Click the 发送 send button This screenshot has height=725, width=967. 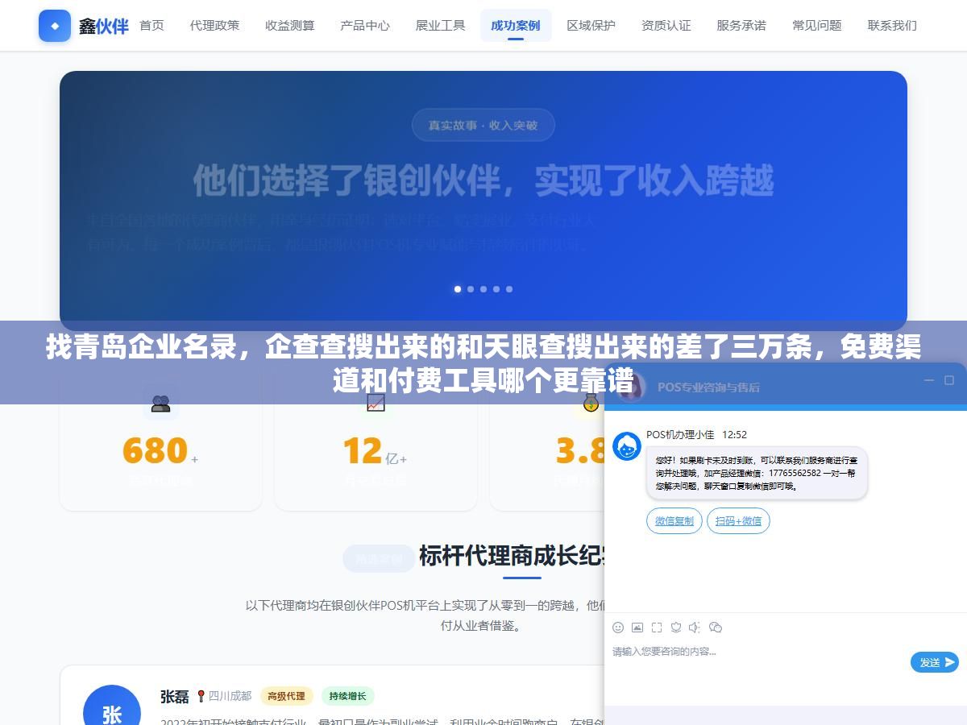tap(935, 662)
